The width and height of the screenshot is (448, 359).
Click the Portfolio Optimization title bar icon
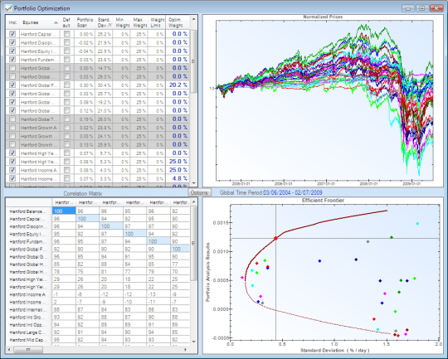[8, 8]
